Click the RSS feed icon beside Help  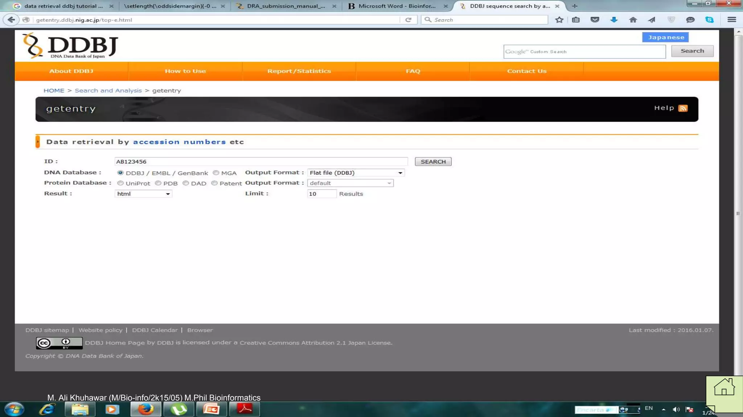coord(683,108)
